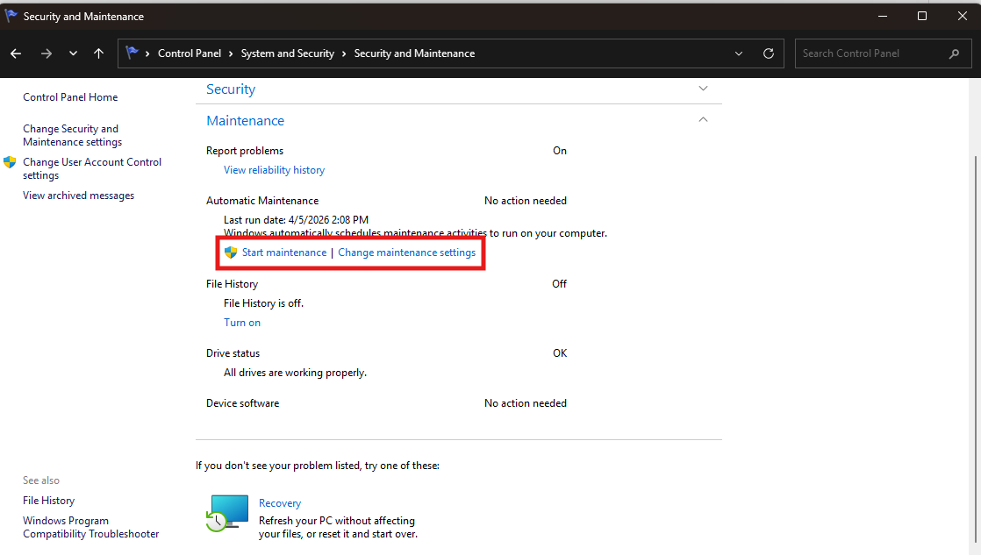Image resolution: width=981 pixels, height=555 pixels.
Task: Click UAC shield icon in sidebar
Action: pyautogui.click(x=10, y=162)
